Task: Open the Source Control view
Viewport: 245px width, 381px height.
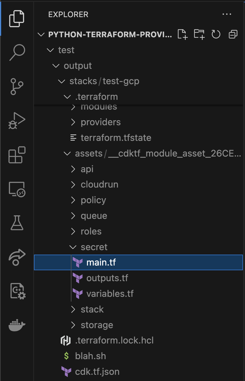Action: 17,86
